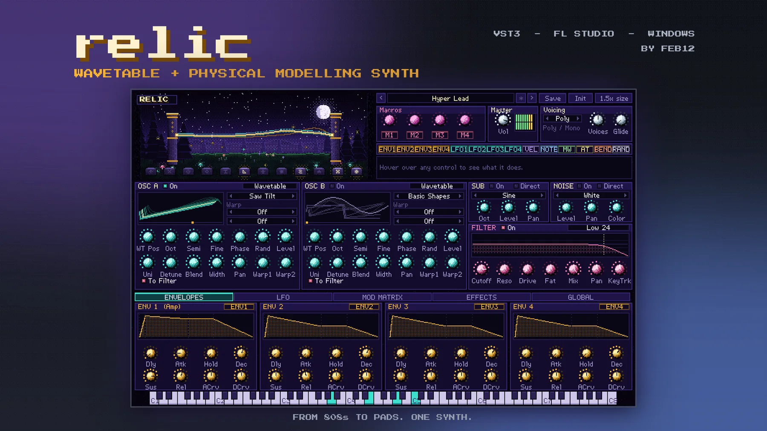This screenshot has height=431, width=767.
Task: Open the GLOBAL tab
Action: 580,297
